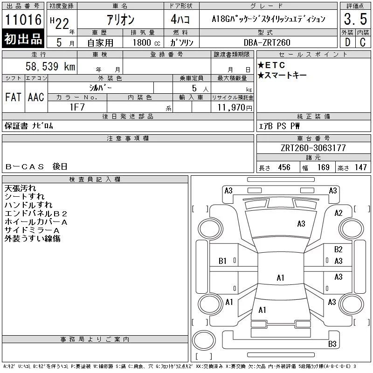Click the interior grade C cell

tap(363, 42)
